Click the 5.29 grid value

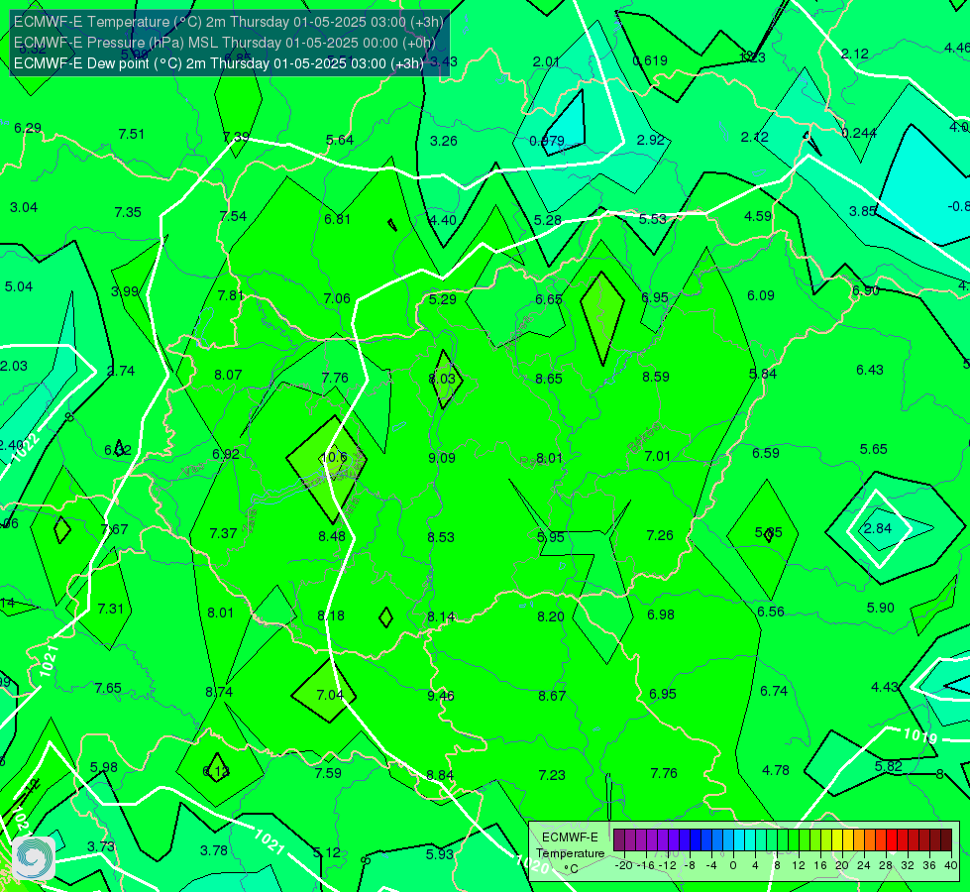pyautogui.click(x=442, y=299)
